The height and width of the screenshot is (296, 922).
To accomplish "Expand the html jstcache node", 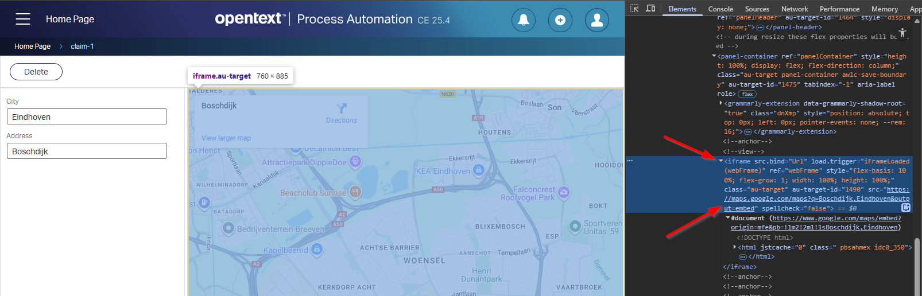I will coord(735,247).
